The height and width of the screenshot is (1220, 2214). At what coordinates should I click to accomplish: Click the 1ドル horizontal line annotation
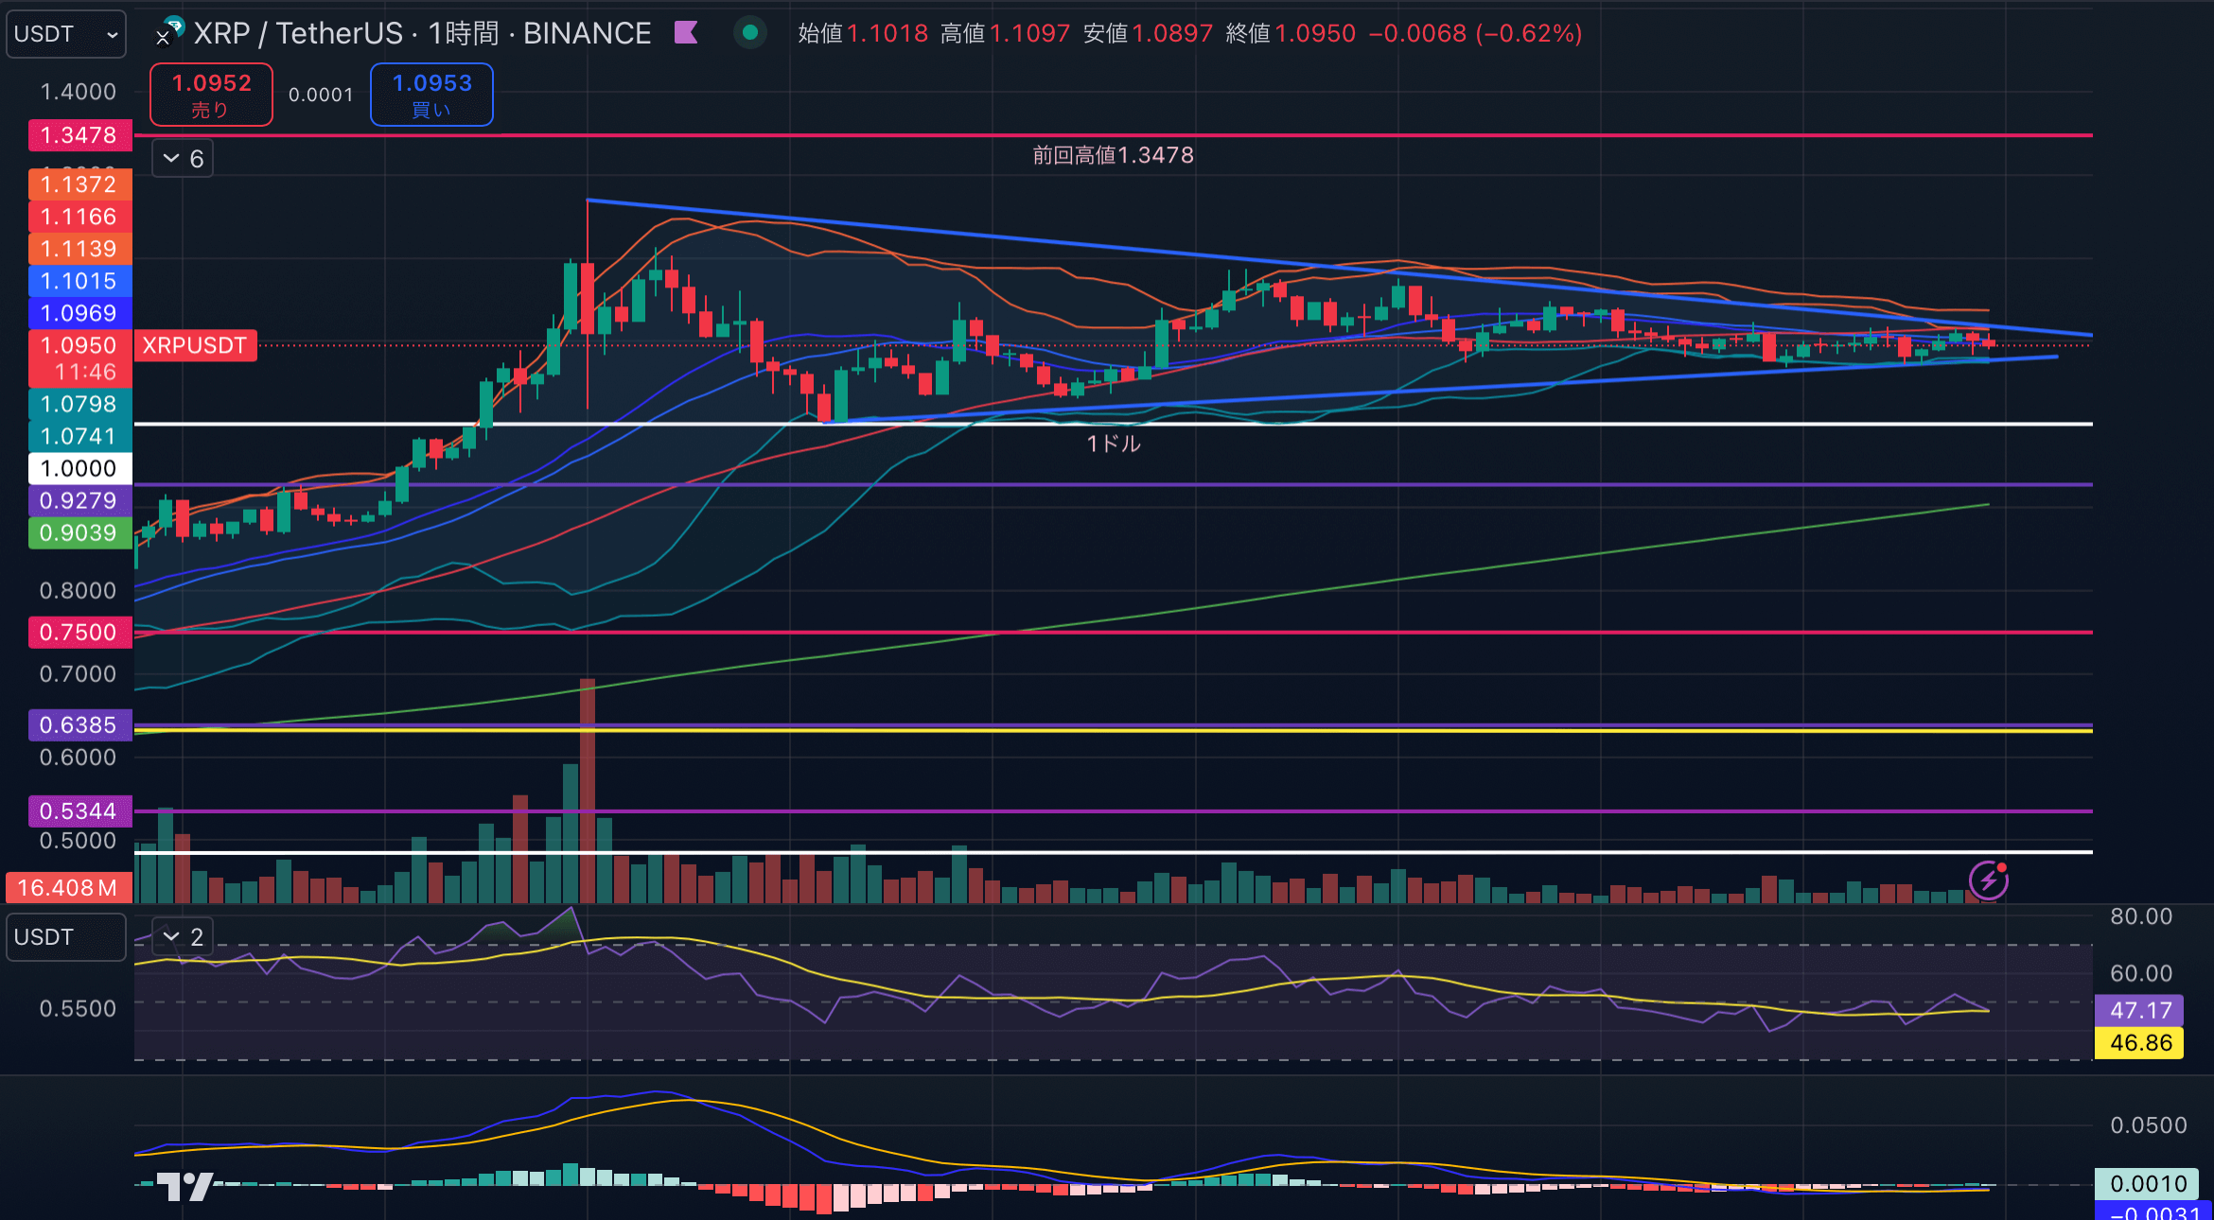[x=1114, y=444]
